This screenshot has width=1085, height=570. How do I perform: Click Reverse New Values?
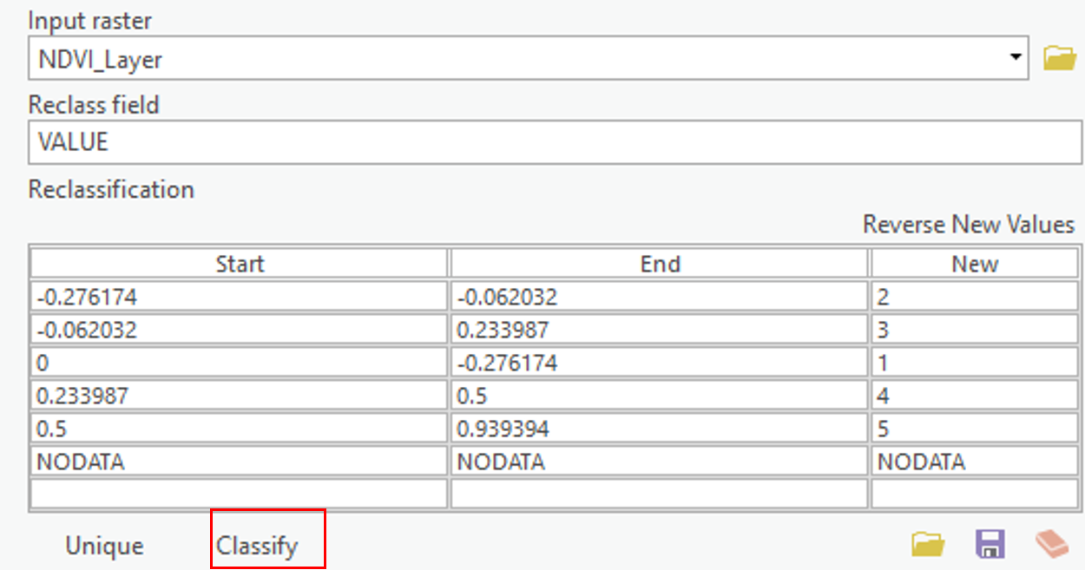[x=968, y=225]
